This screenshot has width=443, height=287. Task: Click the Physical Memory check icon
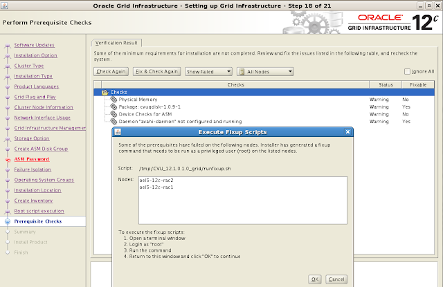pyautogui.click(x=114, y=100)
